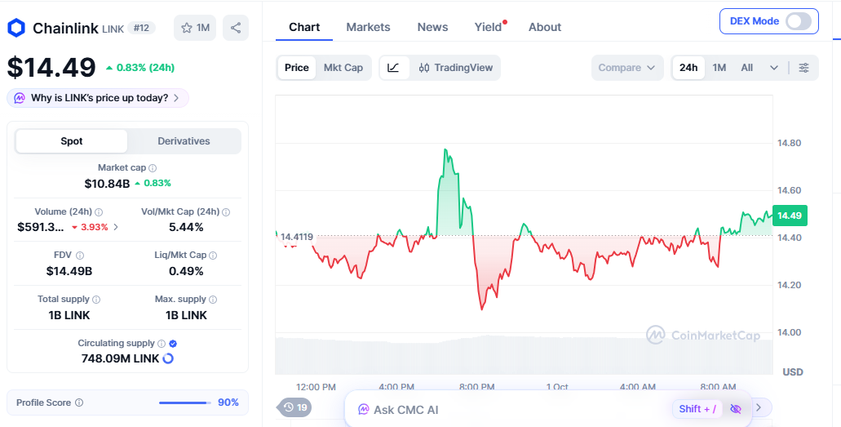This screenshot has height=427, width=841.
Task: Set chart range to All
Action: pos(746,68)
